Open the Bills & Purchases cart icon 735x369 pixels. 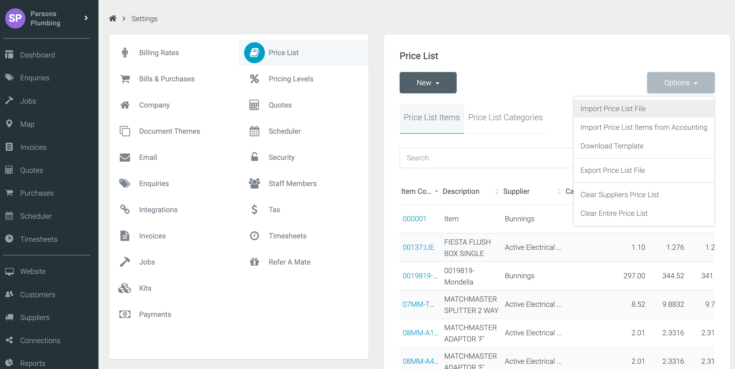[x=125, y=79]
